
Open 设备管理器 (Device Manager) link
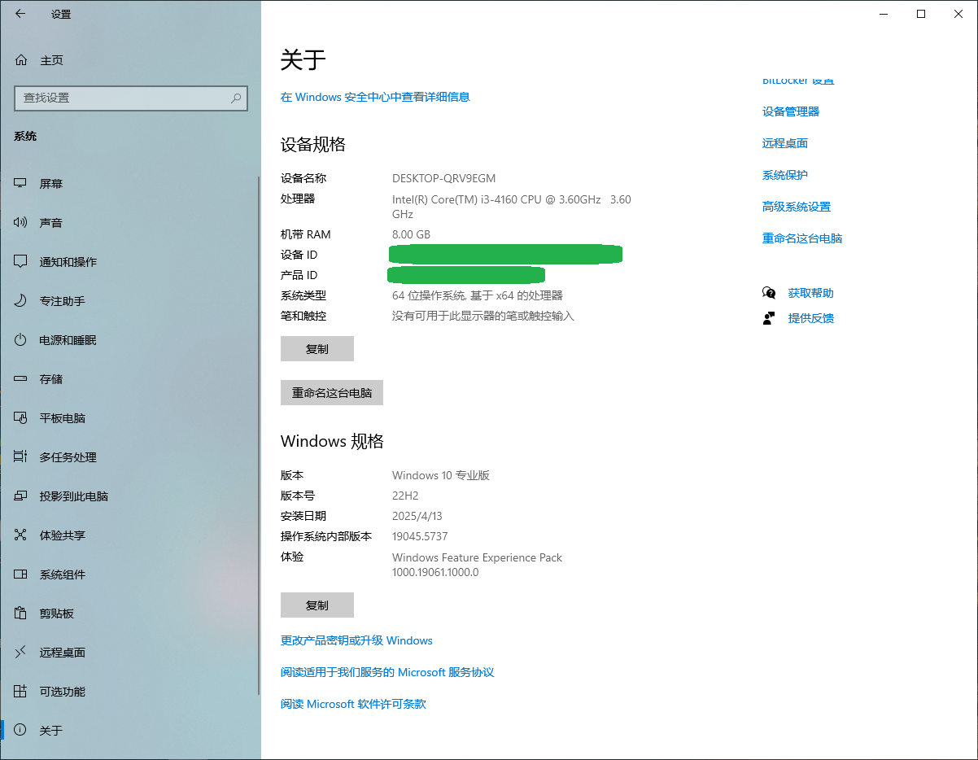pyautogui.click(x=790, y=111)
